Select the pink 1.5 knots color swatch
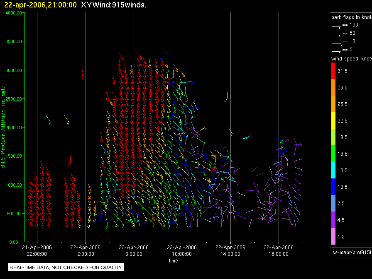Viewport: 372px width, 279px height. pos(333,236)
